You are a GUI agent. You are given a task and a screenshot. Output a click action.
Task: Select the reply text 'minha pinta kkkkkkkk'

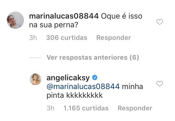click(x=95, y=91)
